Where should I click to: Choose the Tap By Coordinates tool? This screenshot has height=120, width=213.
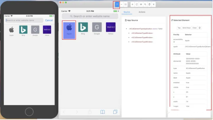point(126,4)
